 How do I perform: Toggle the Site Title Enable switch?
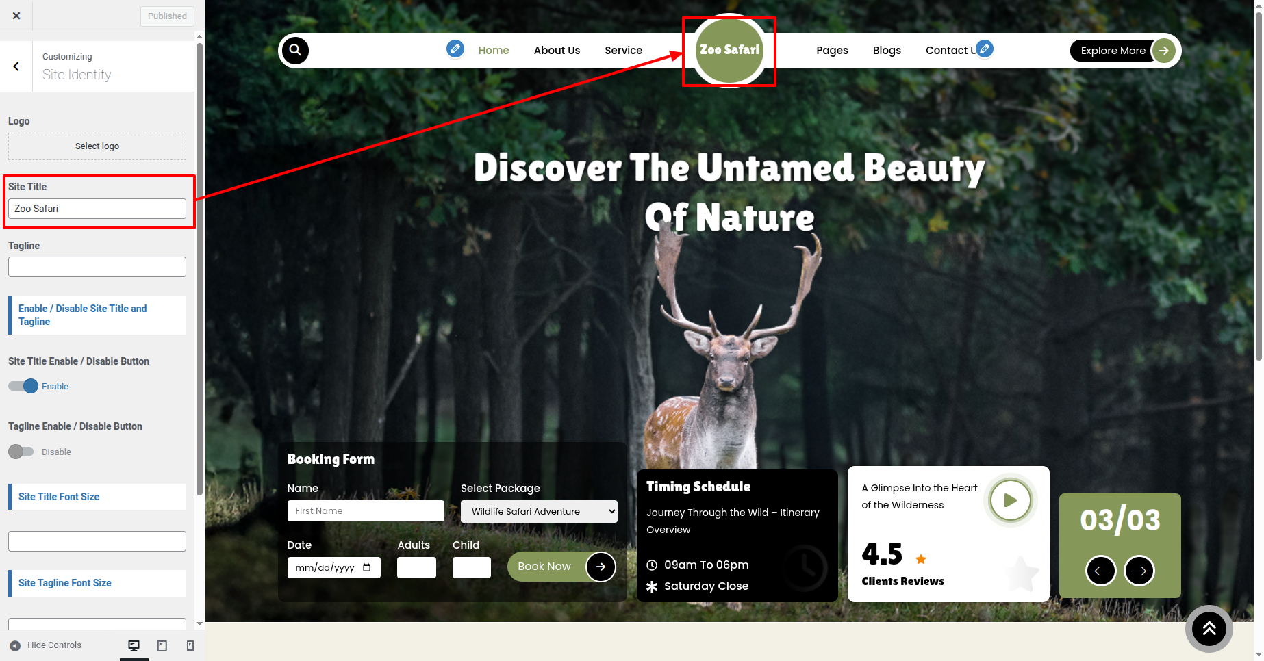point(22,386)
